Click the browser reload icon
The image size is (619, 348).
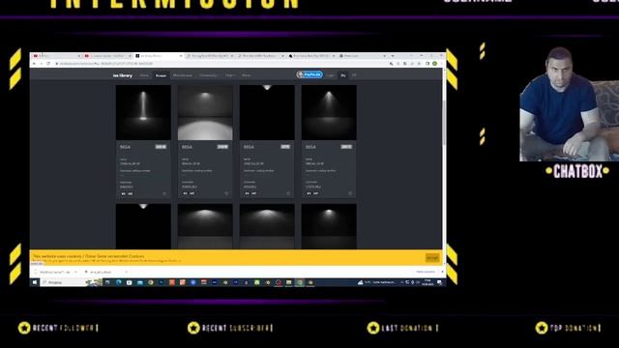click(48, 64)
